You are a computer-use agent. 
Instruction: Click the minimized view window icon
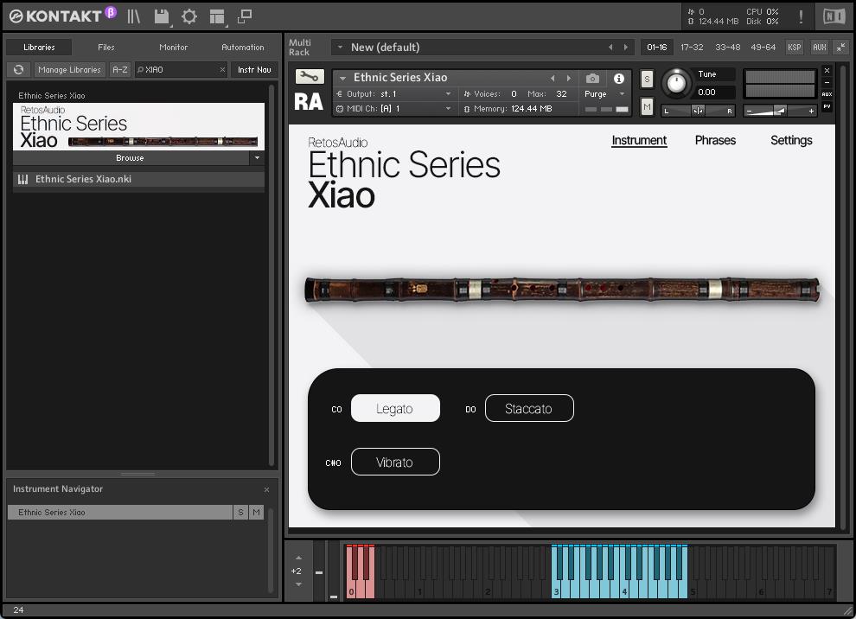245,16
